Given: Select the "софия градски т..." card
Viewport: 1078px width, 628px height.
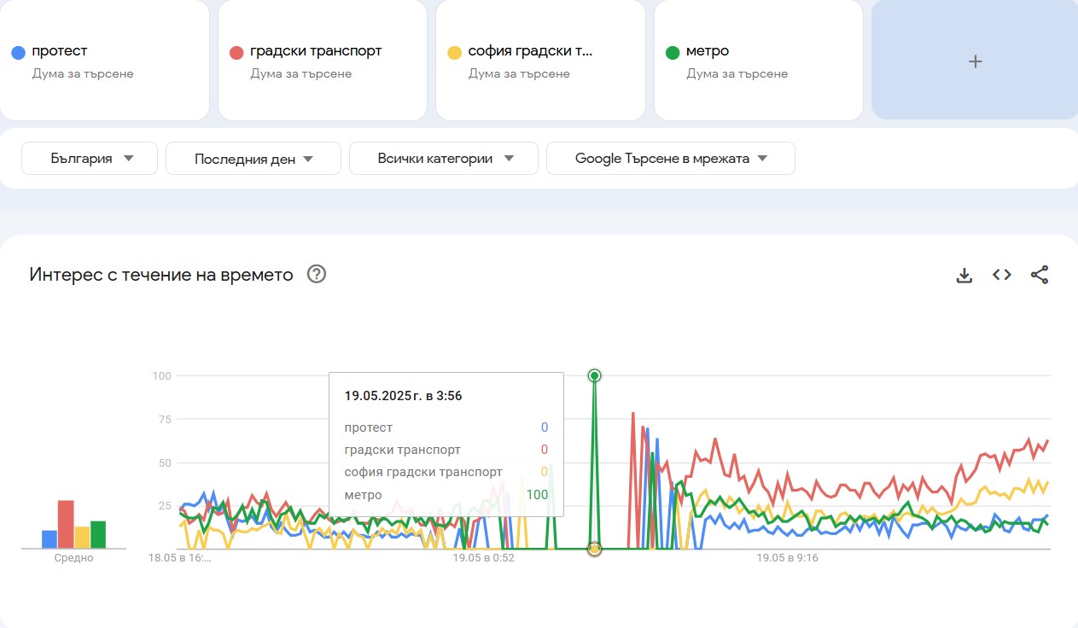Looking at the screenshot, I should [x=539, y=60].
